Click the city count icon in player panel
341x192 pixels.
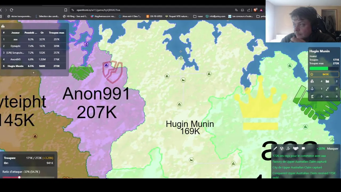coord(312,81)
